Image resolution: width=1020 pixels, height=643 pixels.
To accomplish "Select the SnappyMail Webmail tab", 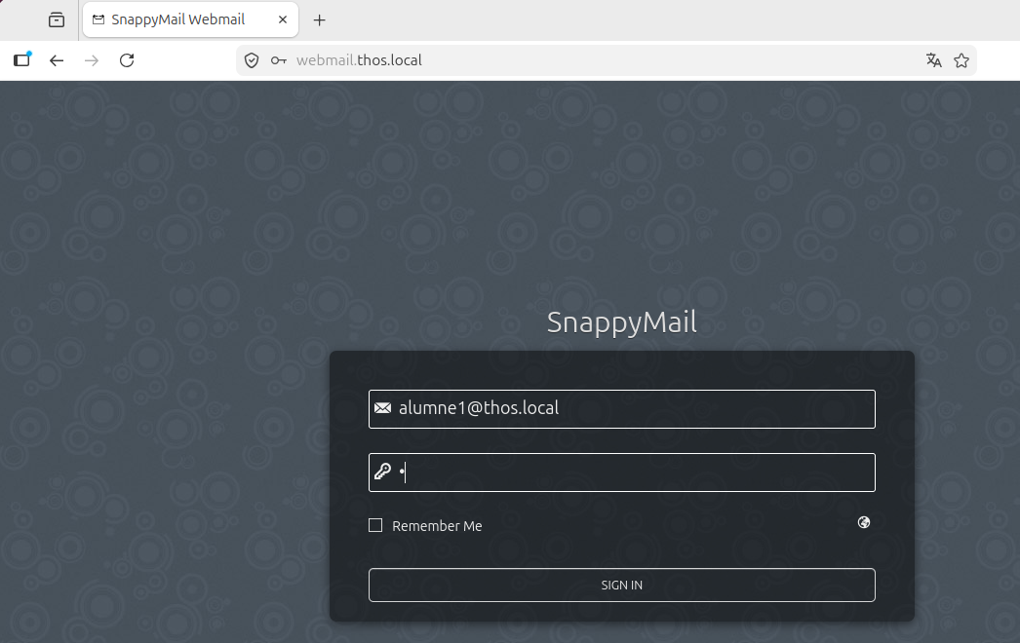I will 190,19.
